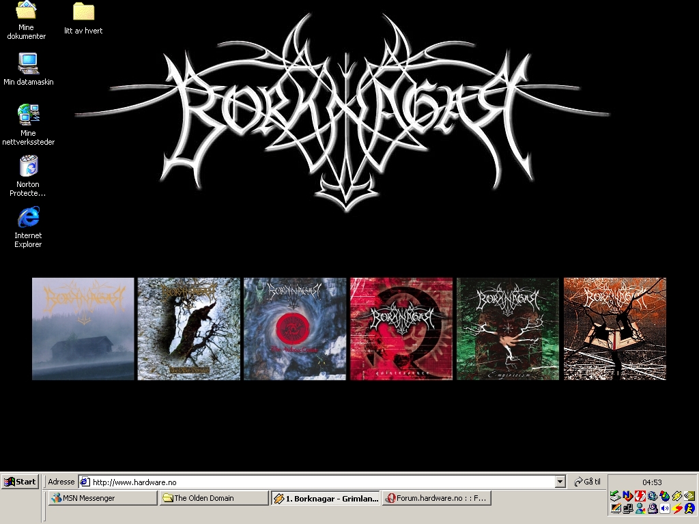Switch to the MSN Messenger taskbar window
699x524 pixels.
[102, 498]
